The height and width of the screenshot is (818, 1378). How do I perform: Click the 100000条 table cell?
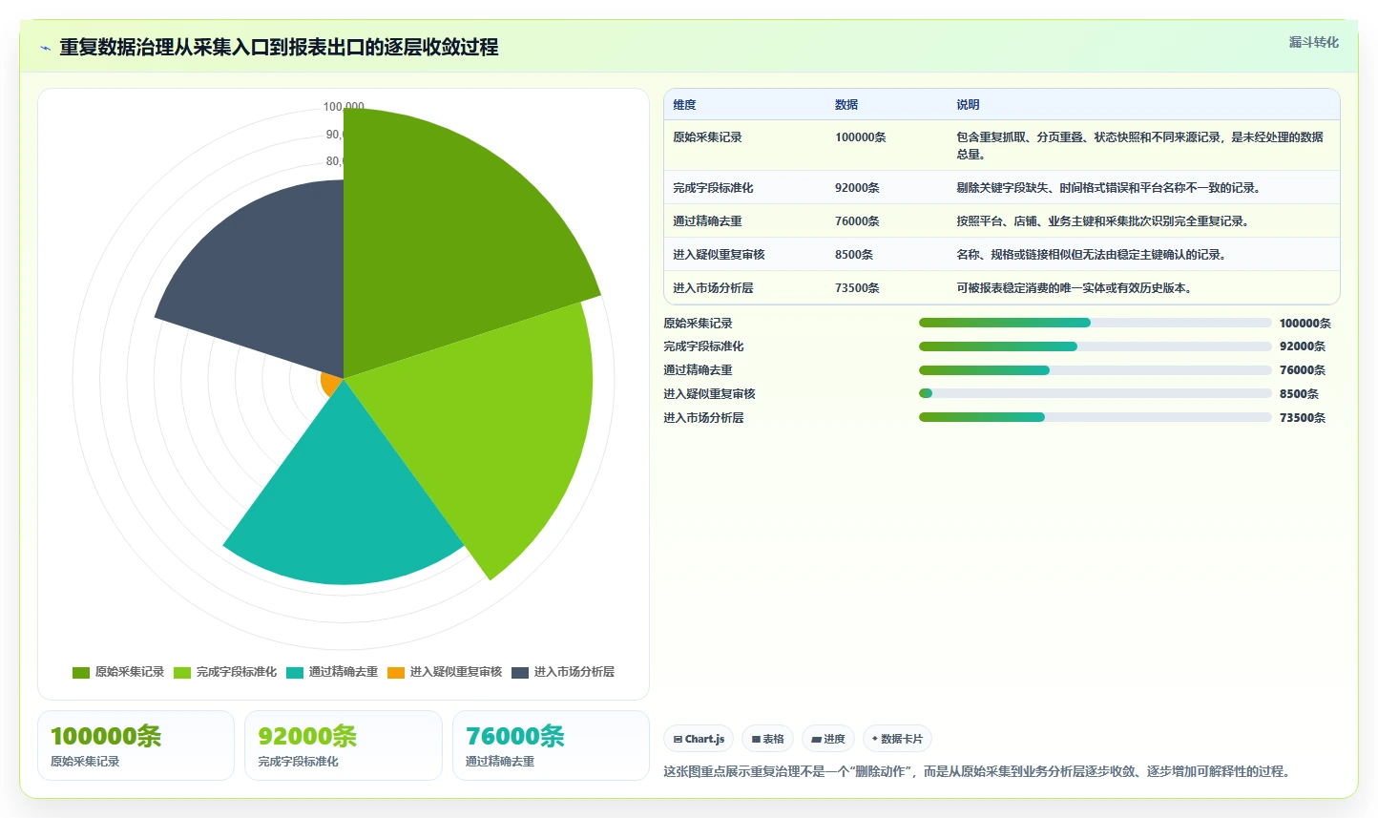coord(860,137)
